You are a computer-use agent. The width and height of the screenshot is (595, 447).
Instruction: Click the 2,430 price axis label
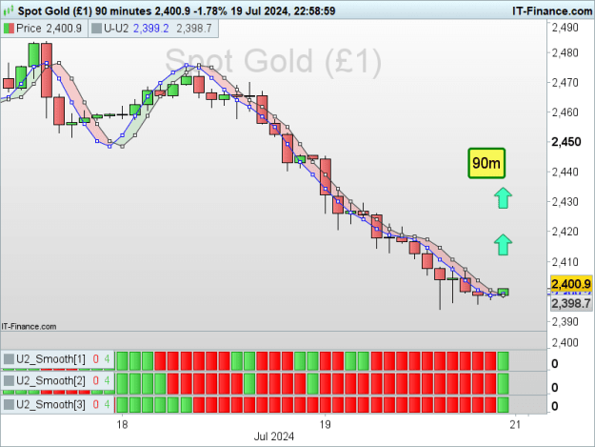[565, 202]
